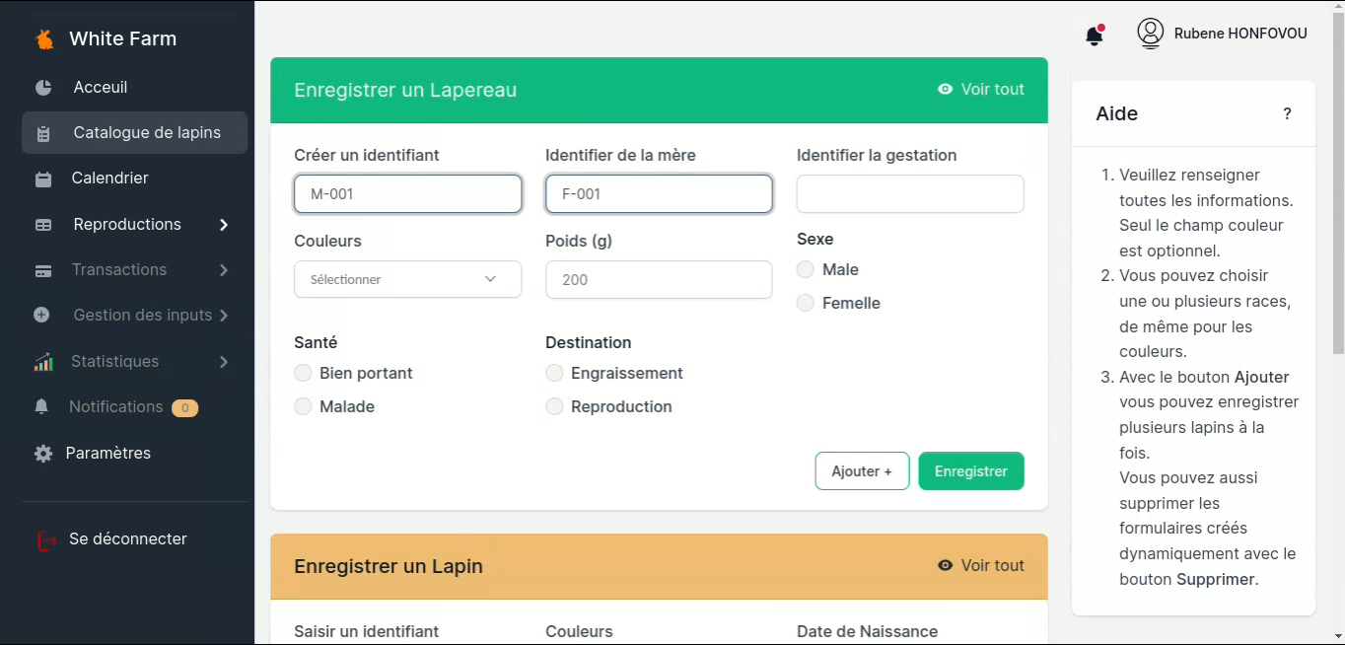Screen dimensions: 1345x645
Task: Open the notification bell icon in header
Action: (x=1094, y=36)
